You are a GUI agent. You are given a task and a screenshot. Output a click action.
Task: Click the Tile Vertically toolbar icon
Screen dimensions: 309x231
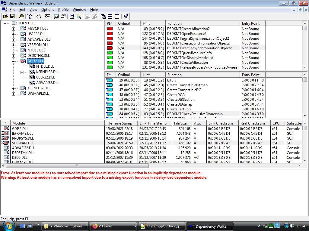point(117,16)
